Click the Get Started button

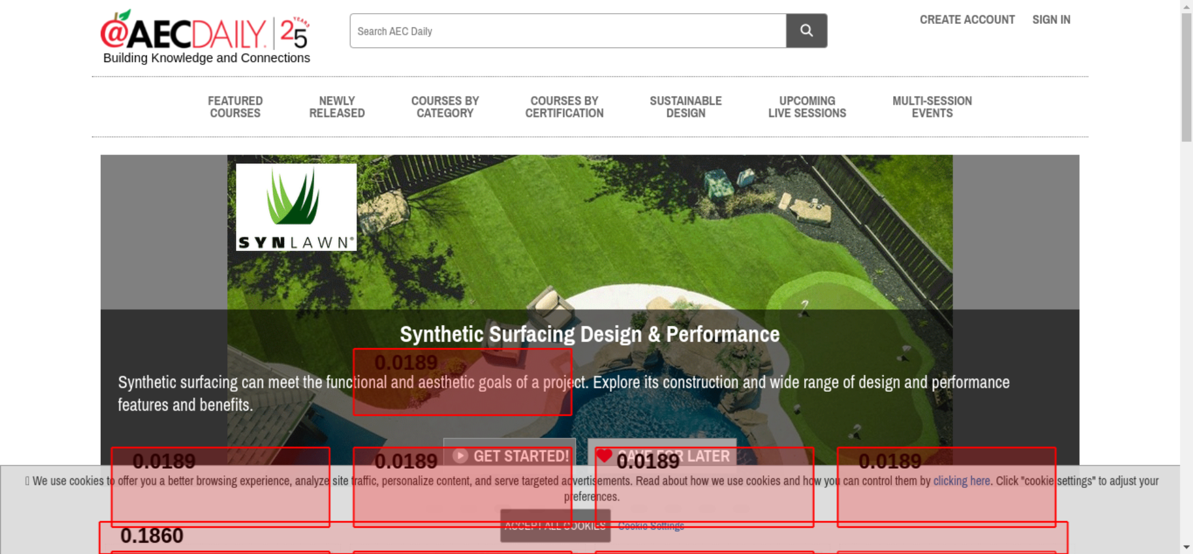[x=509, y=456]
